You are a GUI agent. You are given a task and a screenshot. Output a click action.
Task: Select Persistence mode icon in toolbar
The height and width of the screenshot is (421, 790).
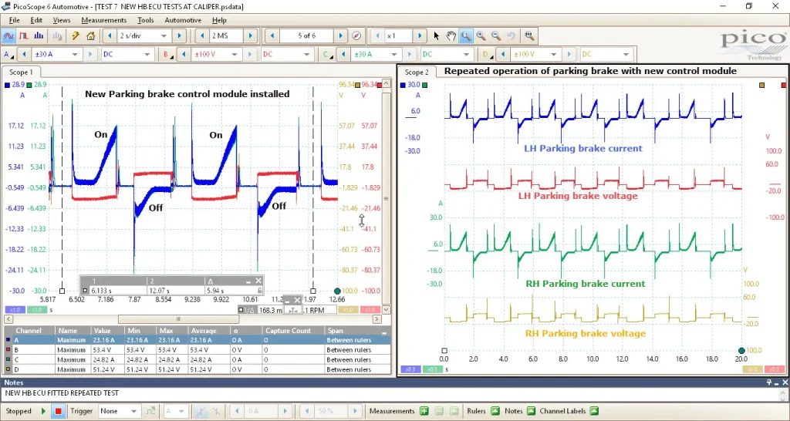pos(23,35)
